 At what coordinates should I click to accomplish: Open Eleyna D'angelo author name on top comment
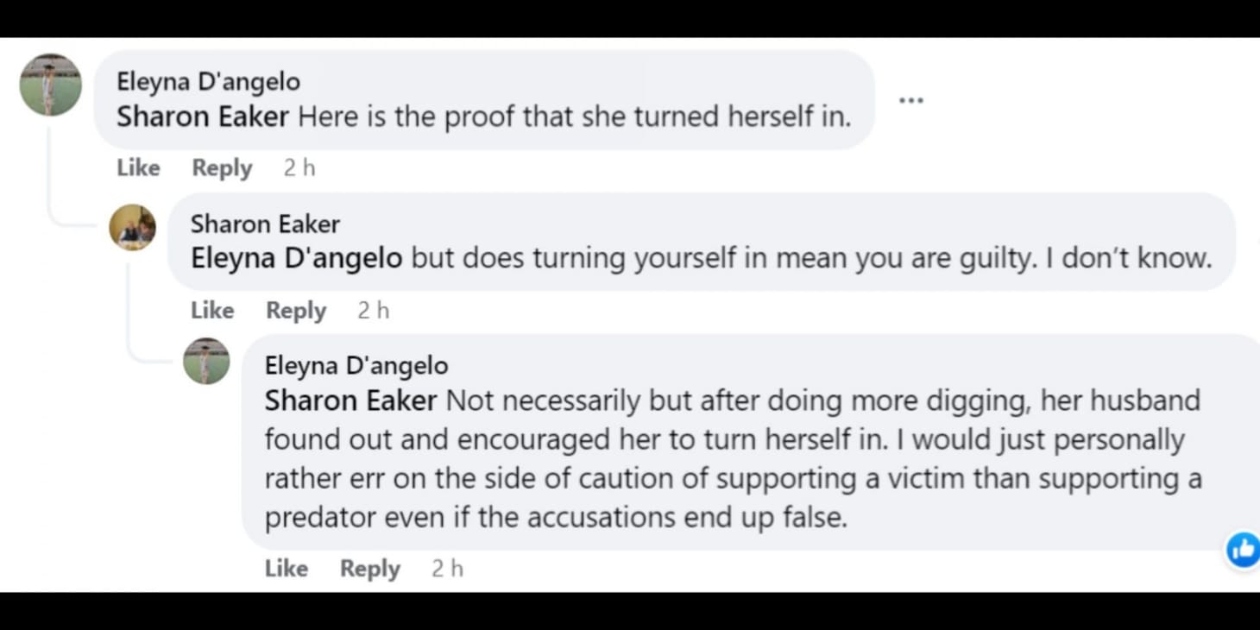(x=208, y=82)
